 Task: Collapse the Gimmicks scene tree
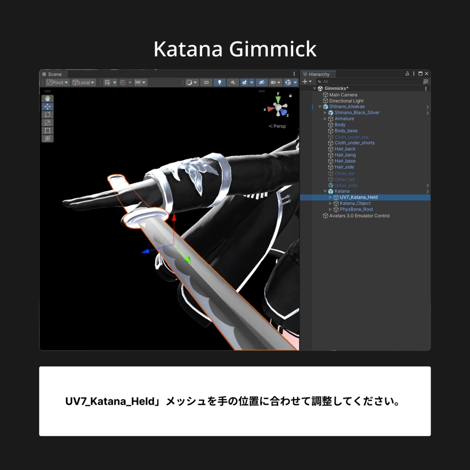(x=314, y=89)
